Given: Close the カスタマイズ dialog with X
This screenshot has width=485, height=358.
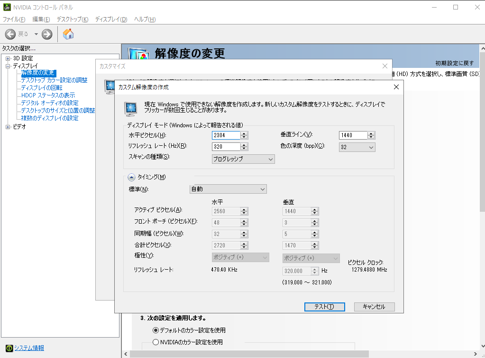Looking at the screenshot, I should [x=385, y=66].
